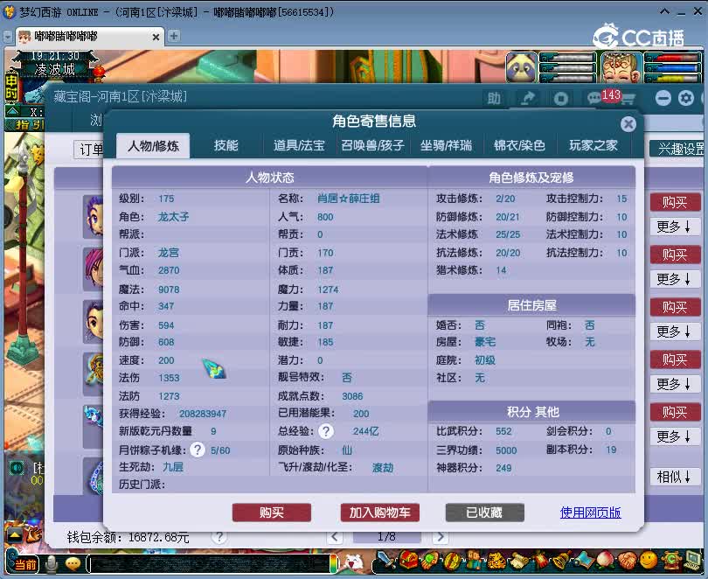This screenshot has width=708, height=579.
Task: Click the player character portrait at top right
Action: pyautogui.click(x=621, y=67)
